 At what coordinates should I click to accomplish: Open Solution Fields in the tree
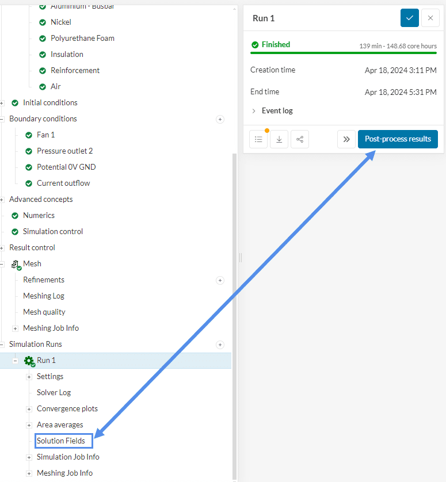coord(60,441)
